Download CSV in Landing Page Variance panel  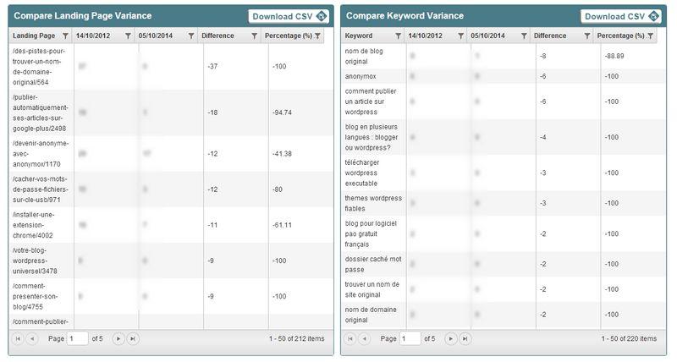coord(289,16)
